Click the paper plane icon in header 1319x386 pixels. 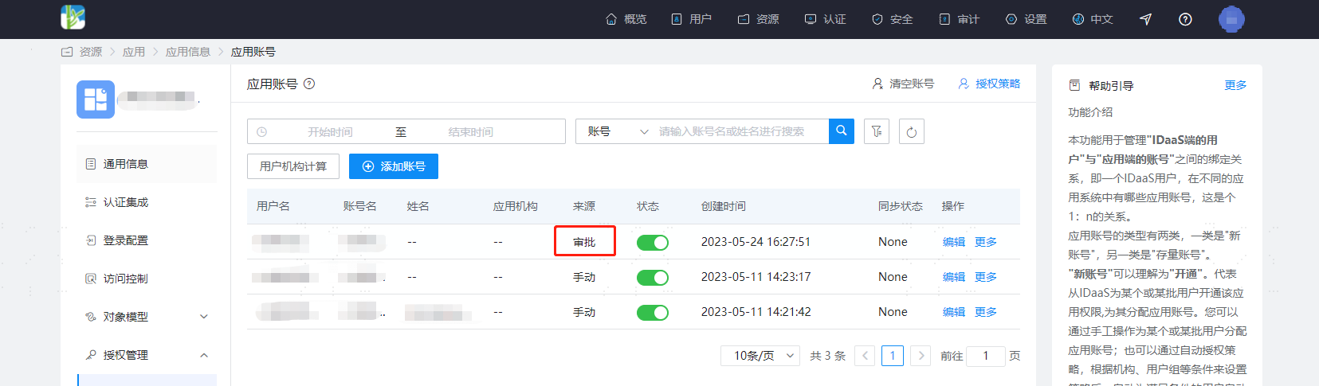coord(1146,19)
